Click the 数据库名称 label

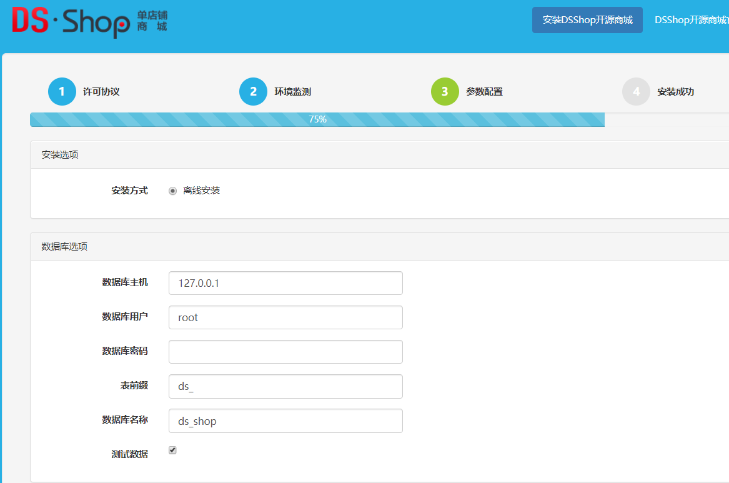pyautogui.click(x=125, y=420)
